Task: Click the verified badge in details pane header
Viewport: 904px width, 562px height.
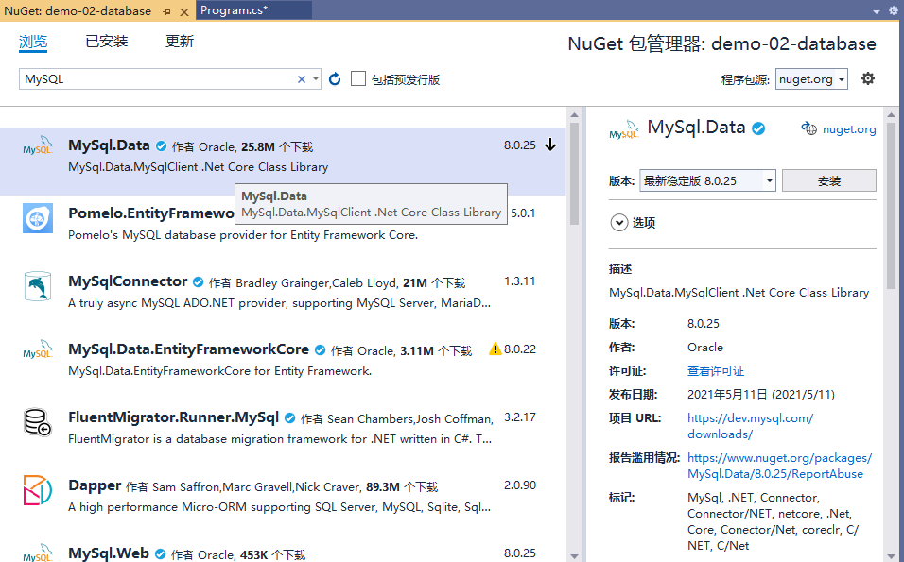Action: click(758, 128)
